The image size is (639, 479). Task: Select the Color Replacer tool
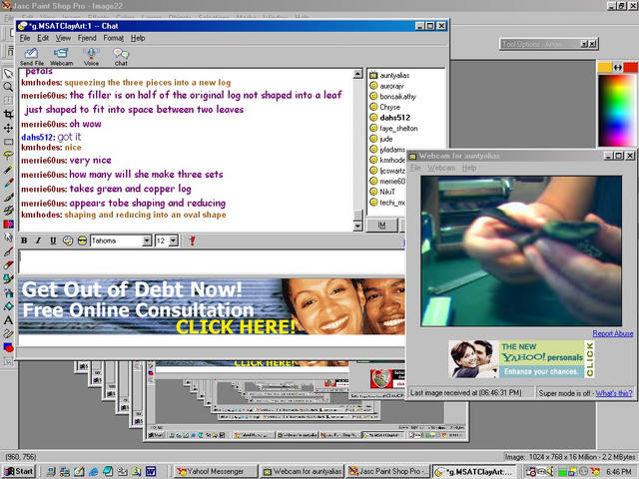pos(8,224)
